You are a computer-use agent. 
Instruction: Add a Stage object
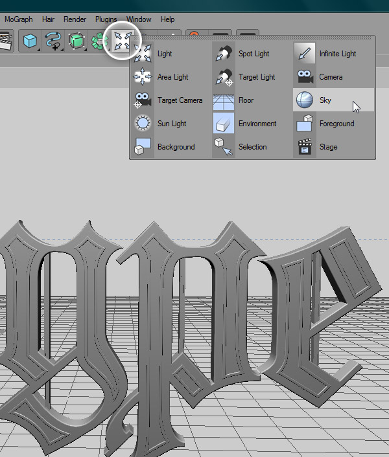[333, 146]
